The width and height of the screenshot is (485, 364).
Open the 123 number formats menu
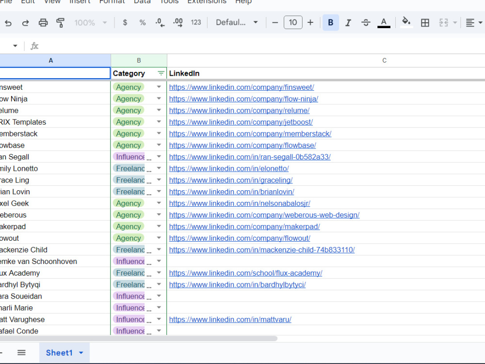point(196,22)
